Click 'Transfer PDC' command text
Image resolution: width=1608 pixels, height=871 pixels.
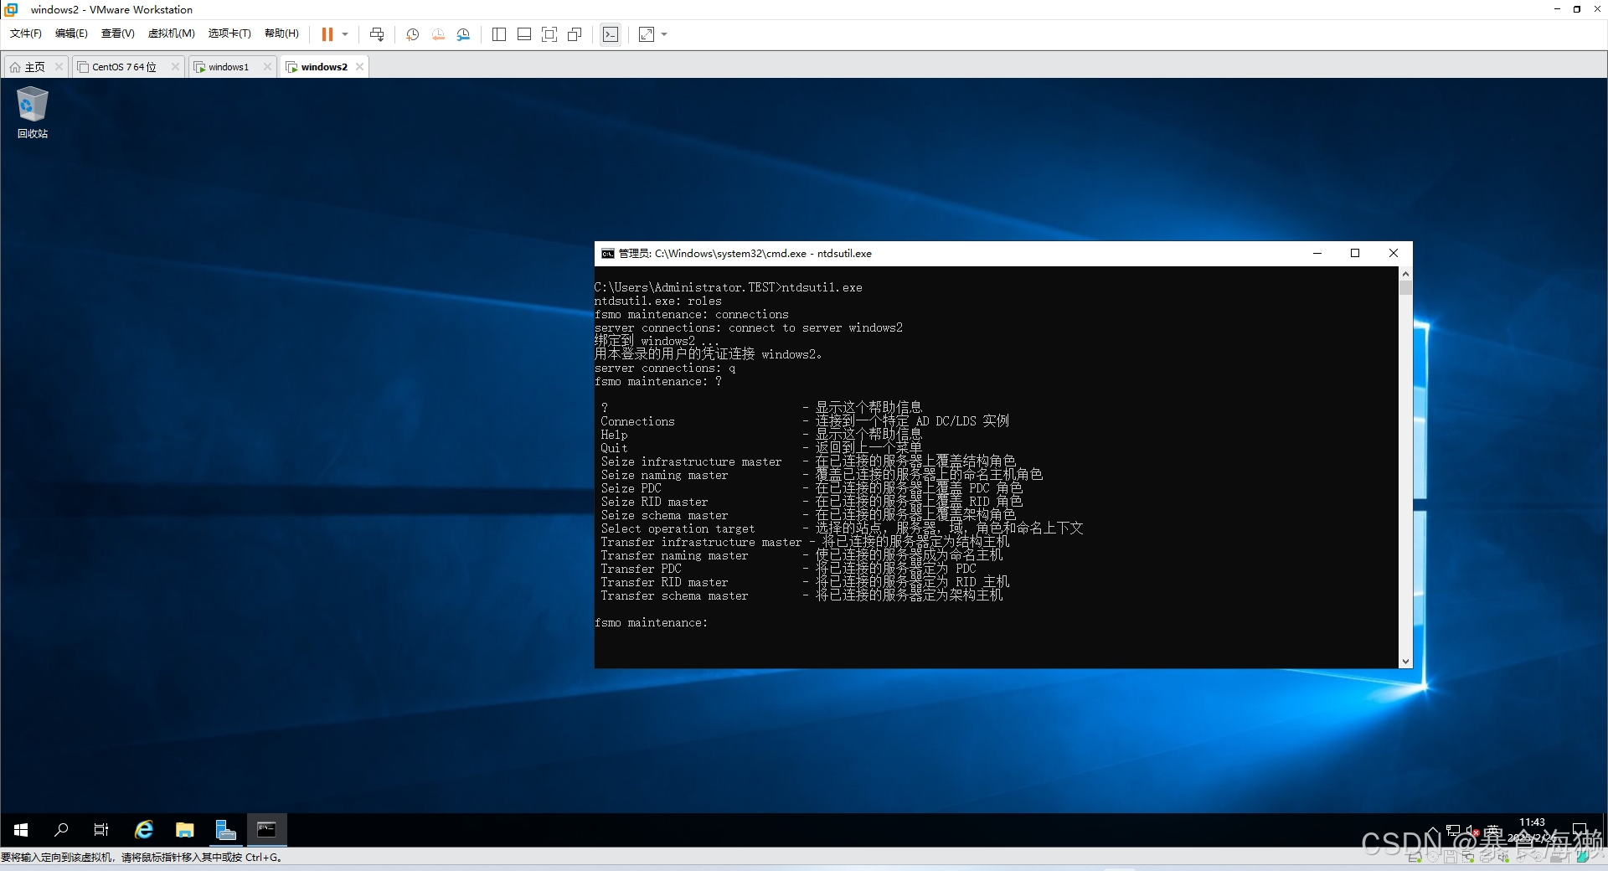[641, 569]
